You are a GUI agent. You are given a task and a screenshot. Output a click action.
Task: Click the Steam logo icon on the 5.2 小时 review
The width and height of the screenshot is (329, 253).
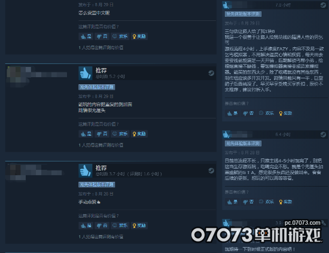[x=211, y=73]
